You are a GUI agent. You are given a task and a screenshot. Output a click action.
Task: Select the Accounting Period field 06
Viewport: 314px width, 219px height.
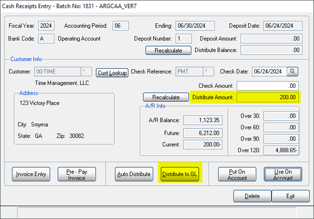(x=121, y=26)
